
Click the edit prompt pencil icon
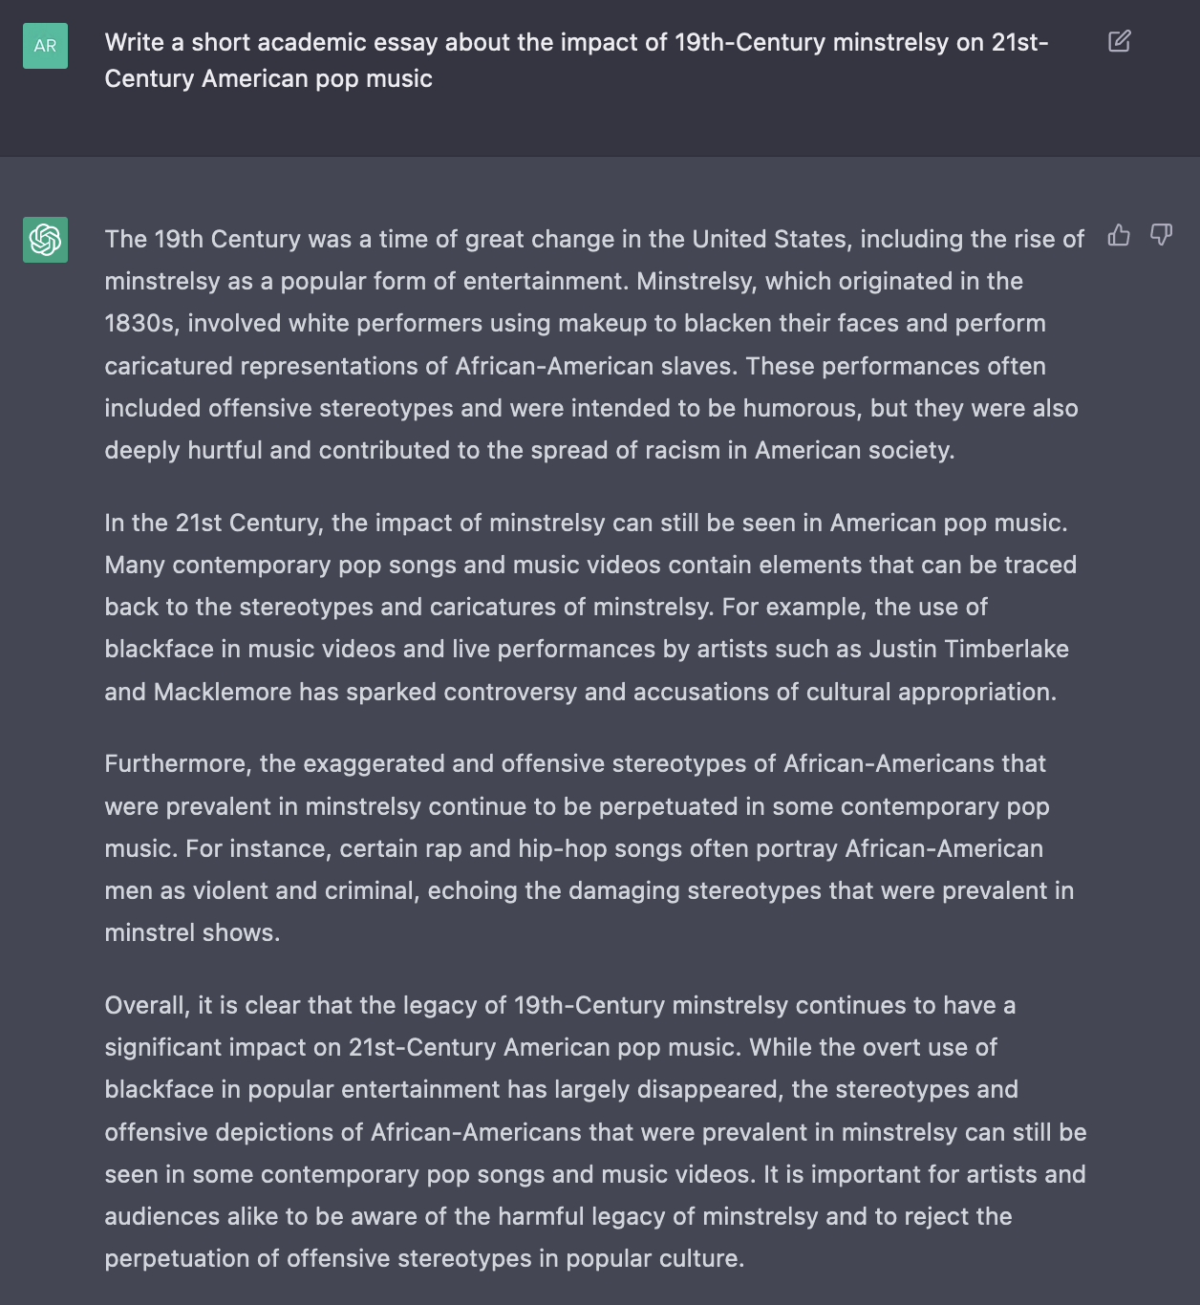(1119, 41)
